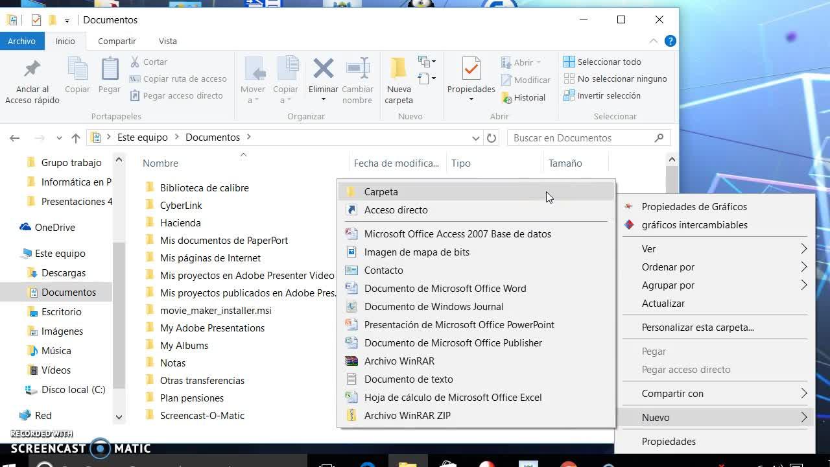Open the Archivo tab
Screen dimensions: 830x467
tap(21, 41)
